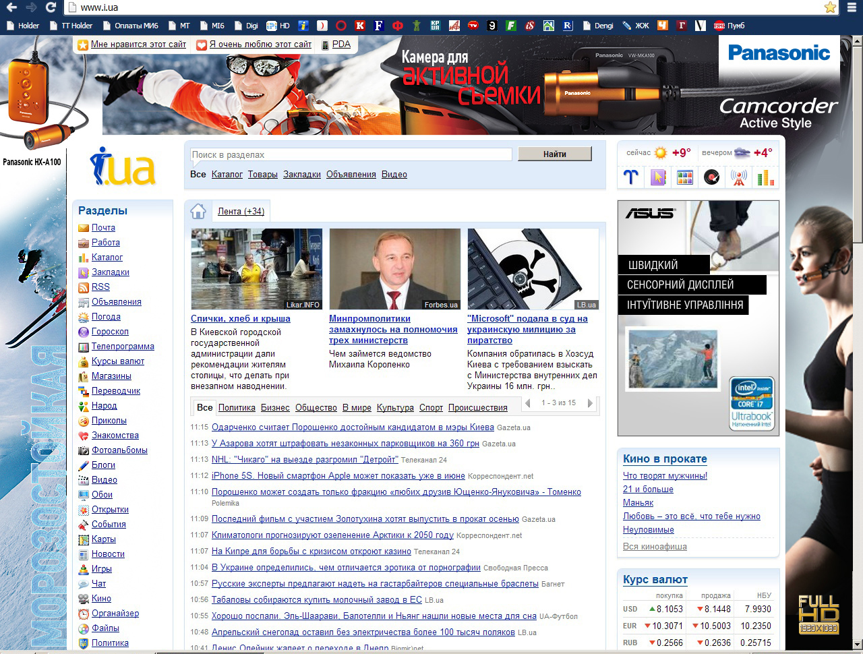Click the evening weather cloud icon

pos(742,153)
